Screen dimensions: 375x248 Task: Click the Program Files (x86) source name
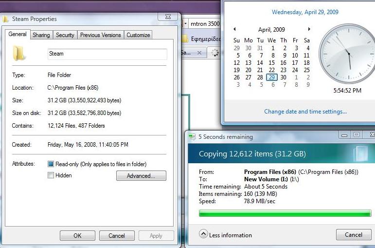coord(270,172)
